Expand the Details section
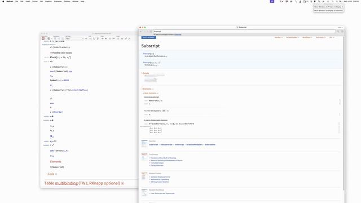361x203 pixels. point(146,73)
